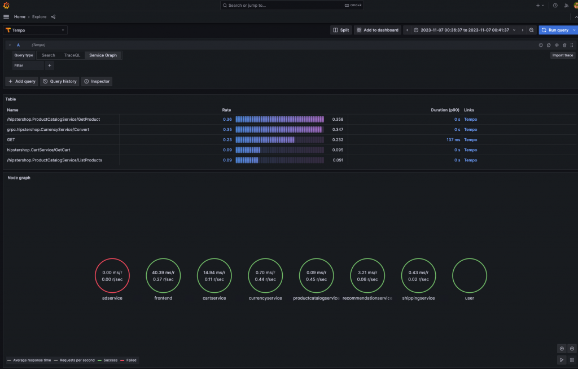Screen dimensions: 578x369
Task: Go to Home breadcrumb
Action: click(20, 16)
